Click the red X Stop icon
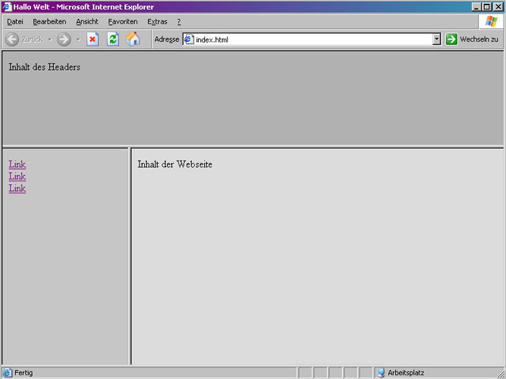This screenshot has height=379, width=506. [x=93, y=39]
